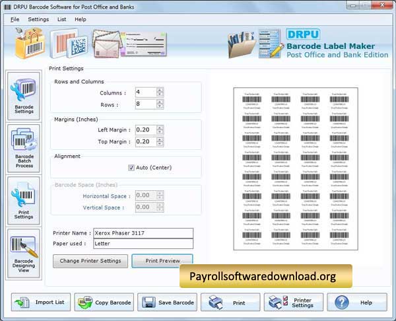396x321 pixels.
Task: Increase the Top Margin value
Action: [160, 139]
